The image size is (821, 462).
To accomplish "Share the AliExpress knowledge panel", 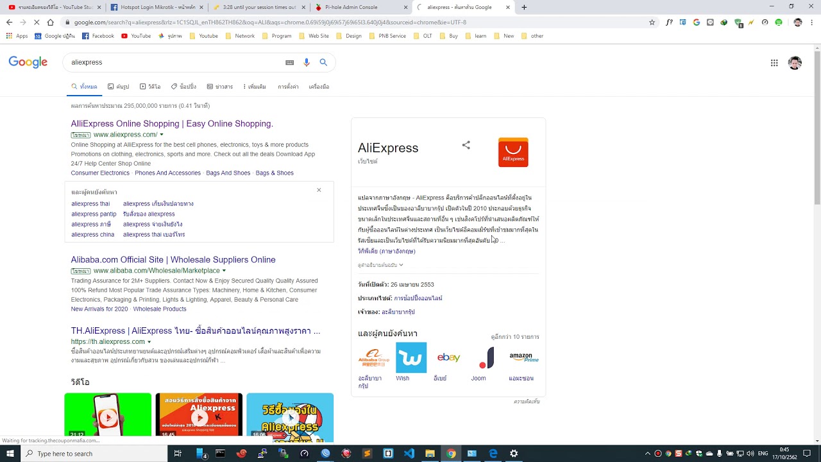I will click(466, 145).
